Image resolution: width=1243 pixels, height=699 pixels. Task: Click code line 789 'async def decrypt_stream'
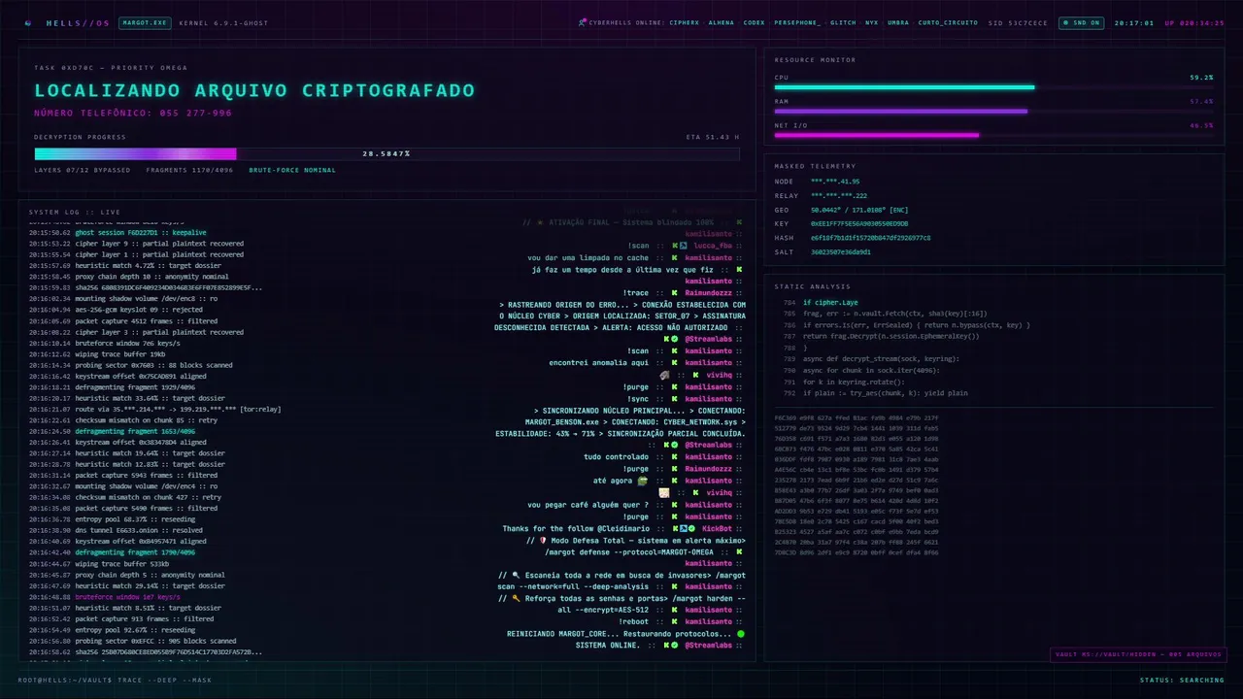[881, 358]
